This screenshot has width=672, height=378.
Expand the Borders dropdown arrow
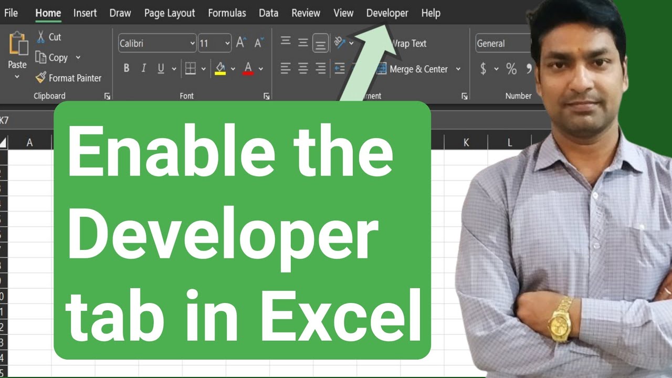(203, 69)
